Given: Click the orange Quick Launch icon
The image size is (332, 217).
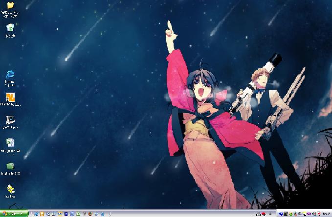Looking at the screenshot, I should [x=42, y=214].
